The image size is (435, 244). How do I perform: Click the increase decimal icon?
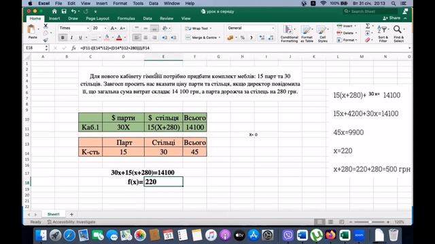pos(262,38)
